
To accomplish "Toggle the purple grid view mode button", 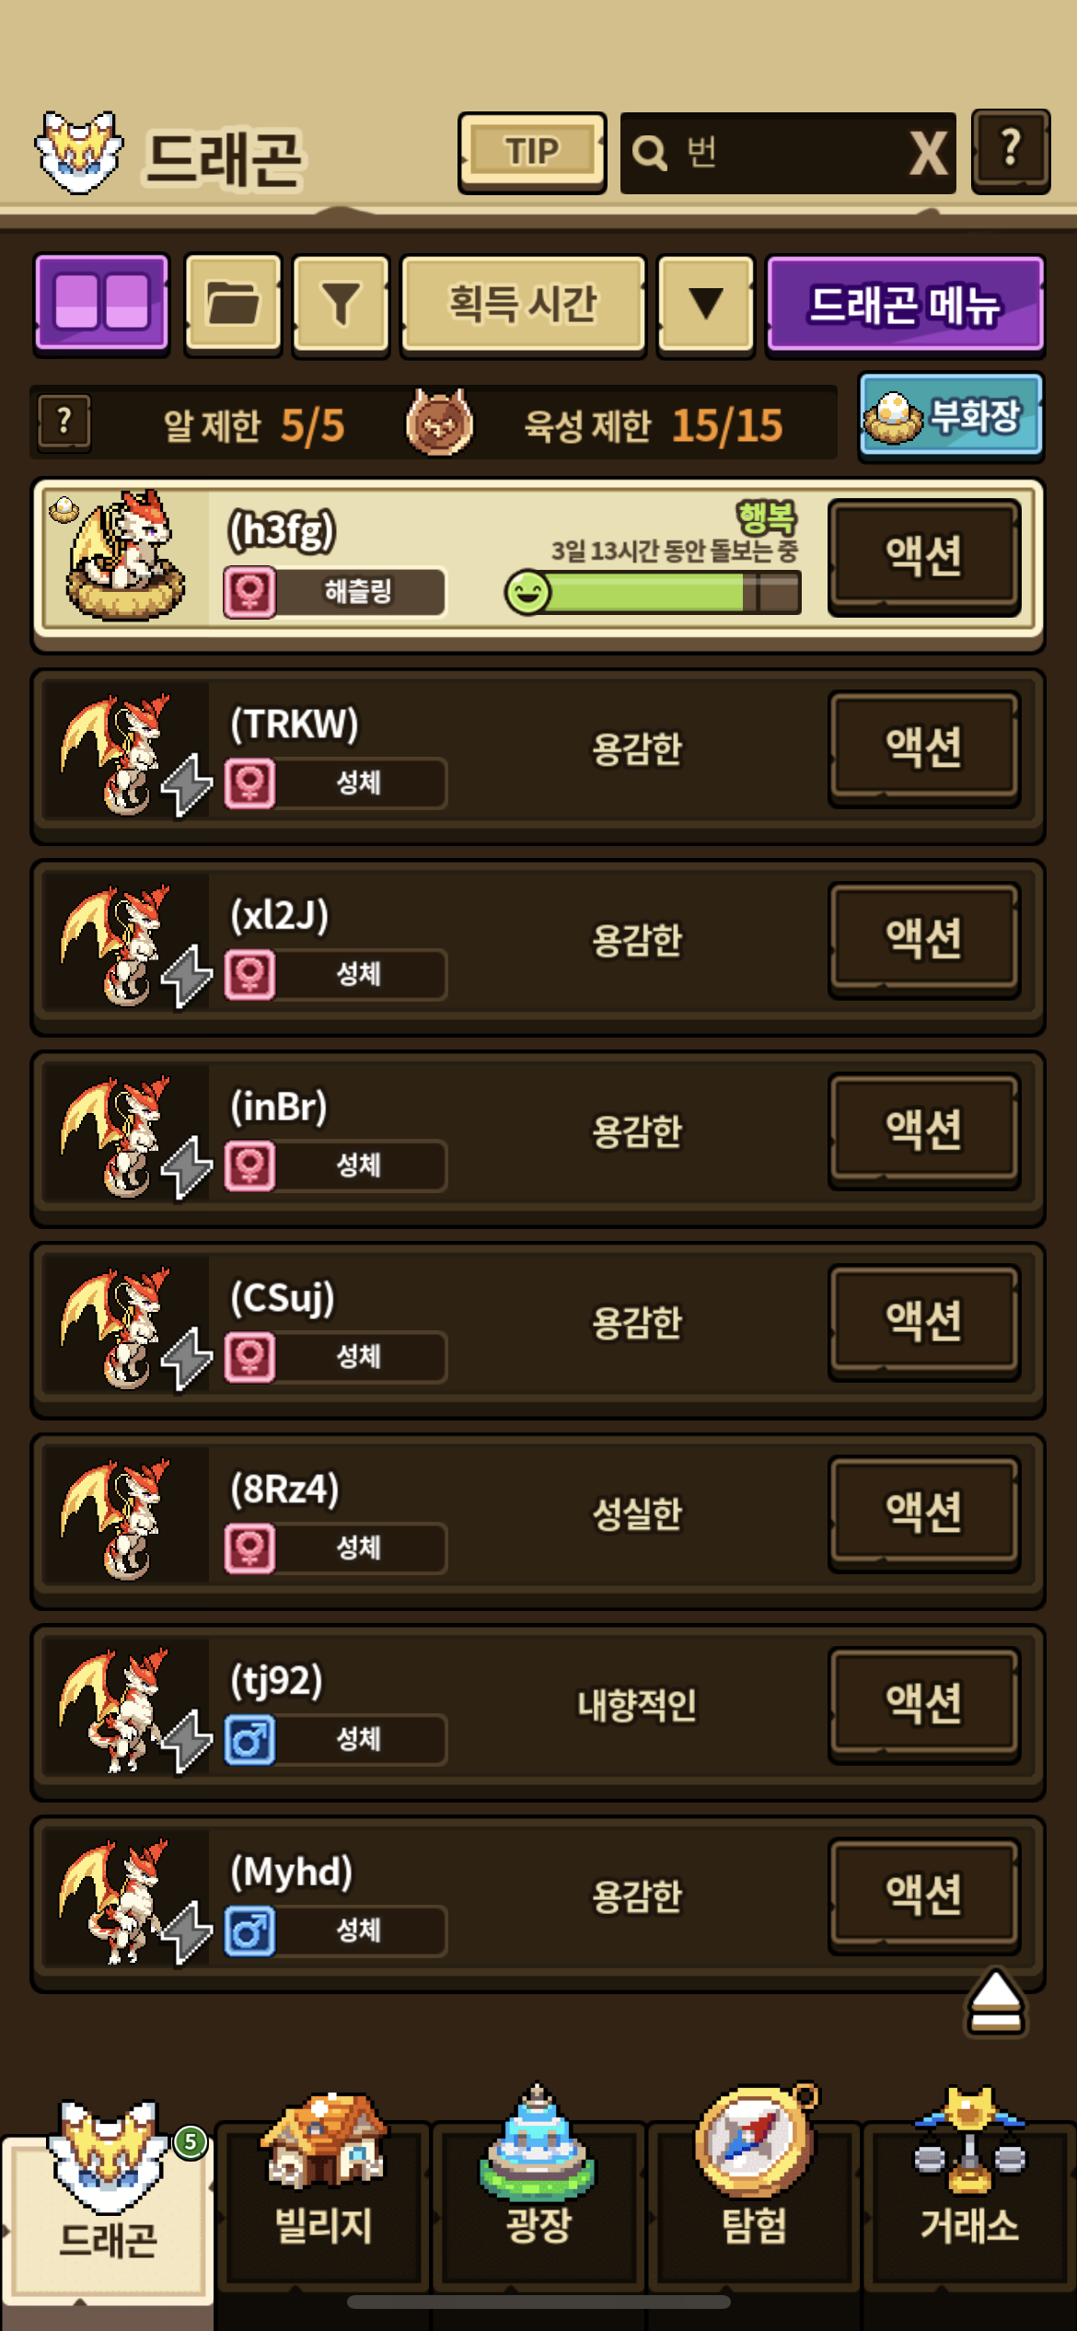I will (102, 304).
